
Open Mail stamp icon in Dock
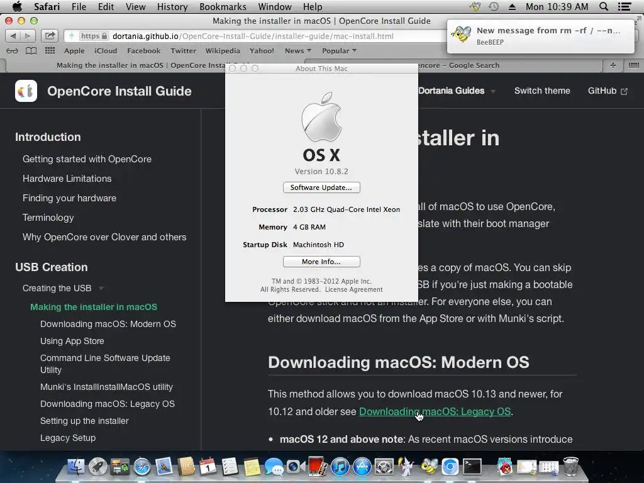click(x=164, y=467)
